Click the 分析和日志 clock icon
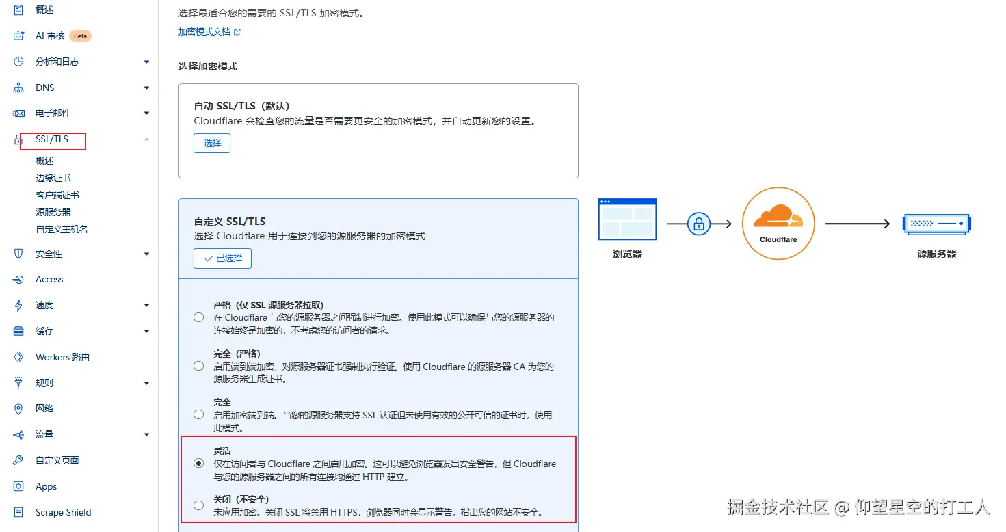Viewport: 1006px width, 532px height. [19, 62]
